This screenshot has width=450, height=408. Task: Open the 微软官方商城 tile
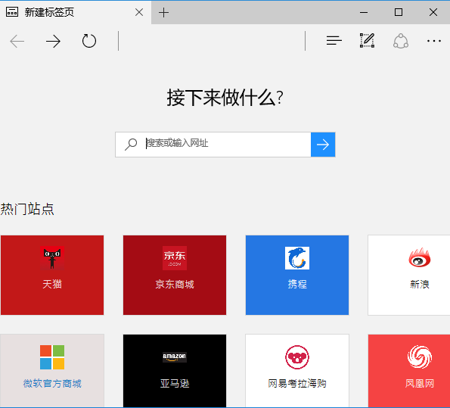point(52,370)
